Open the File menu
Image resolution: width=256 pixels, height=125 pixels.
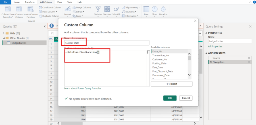[5, 2]
